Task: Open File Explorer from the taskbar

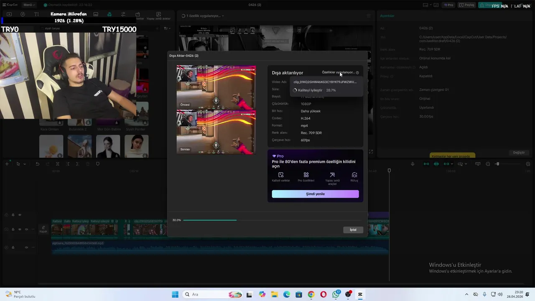Action: [x=275, y=294]
